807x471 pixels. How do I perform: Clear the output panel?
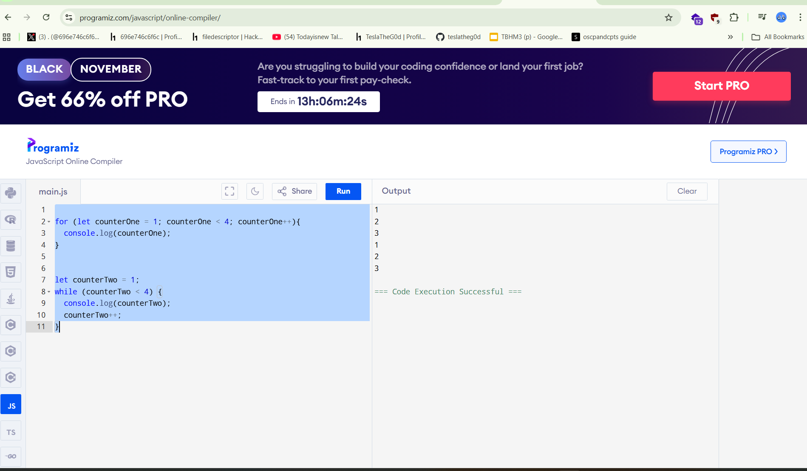pos(687,191)
